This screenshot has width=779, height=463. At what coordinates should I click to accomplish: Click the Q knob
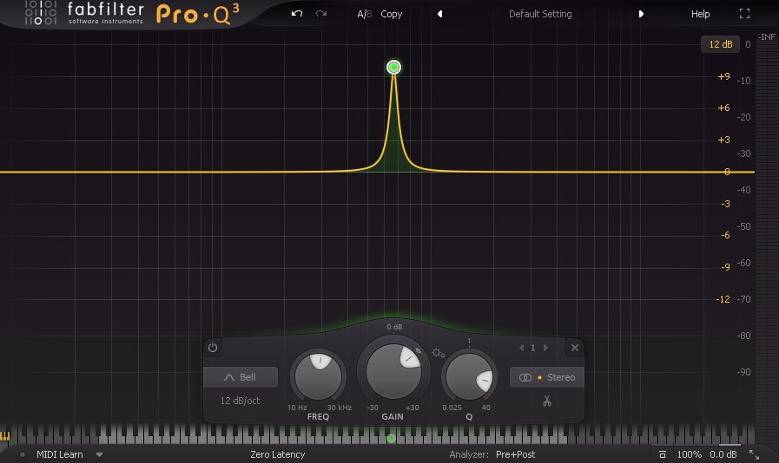(469, 376)
